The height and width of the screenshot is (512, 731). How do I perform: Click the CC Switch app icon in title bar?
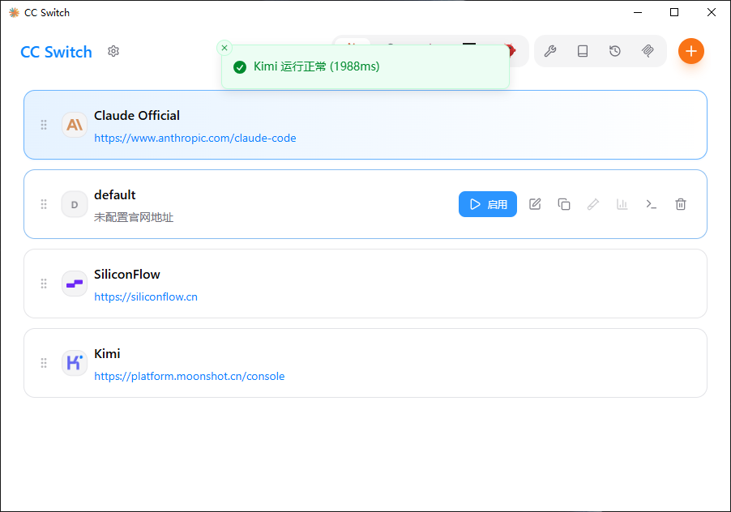point(14,13)
